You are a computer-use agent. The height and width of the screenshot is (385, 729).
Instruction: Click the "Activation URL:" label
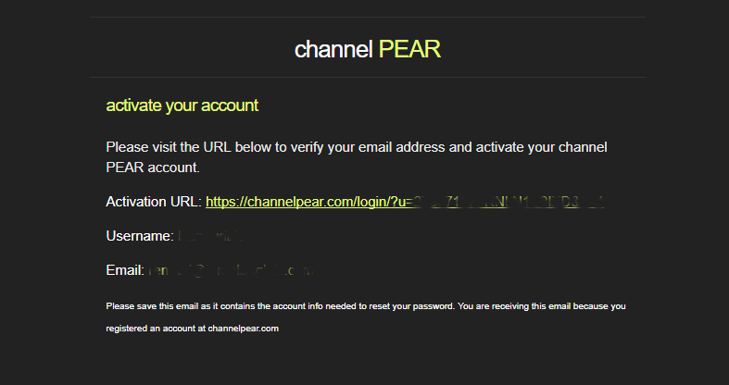[x=154, y=202]
